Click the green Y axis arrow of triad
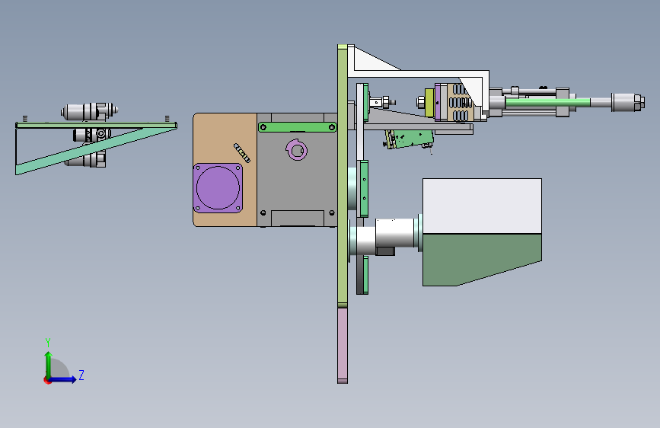This screenshot has height=428, width=660. tap(49, 364)
